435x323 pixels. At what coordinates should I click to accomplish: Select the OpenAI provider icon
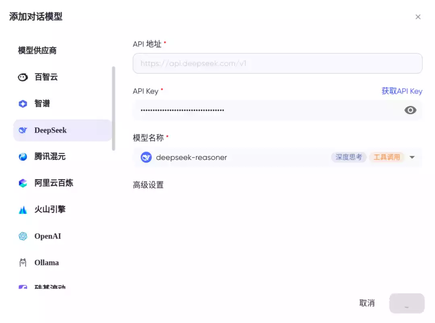click(x=23, y=236)
